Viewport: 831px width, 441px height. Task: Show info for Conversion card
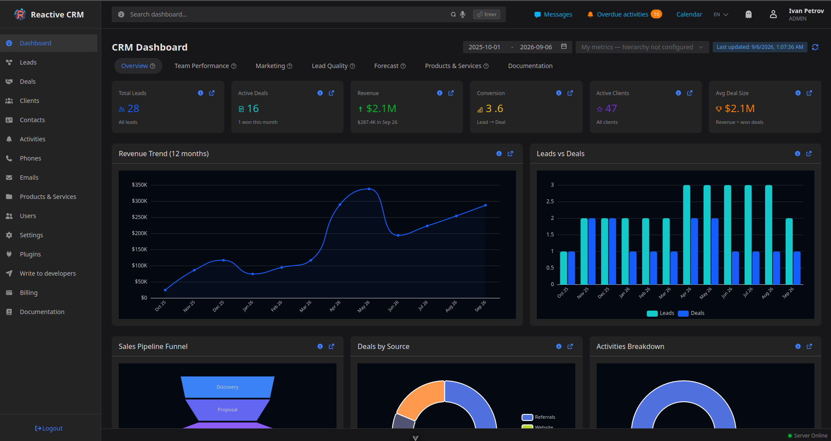pos(559,93)
